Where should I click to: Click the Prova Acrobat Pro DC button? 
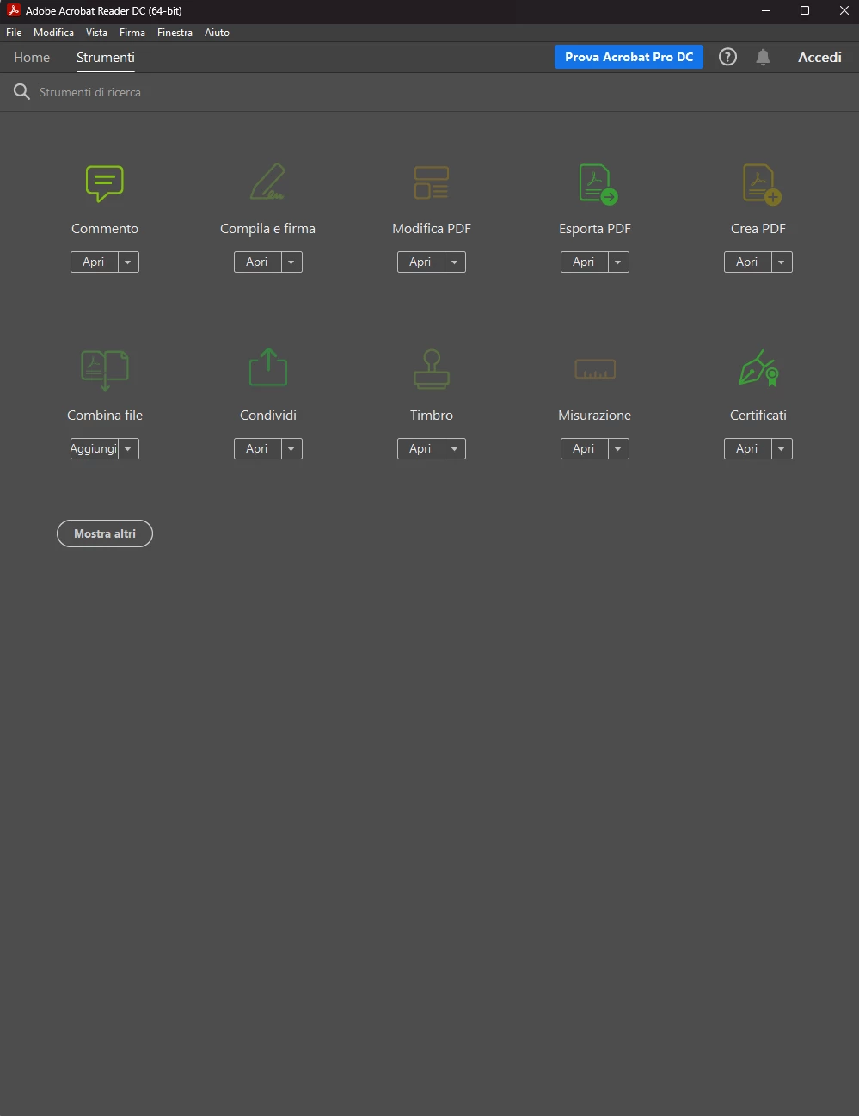point(629,57)
